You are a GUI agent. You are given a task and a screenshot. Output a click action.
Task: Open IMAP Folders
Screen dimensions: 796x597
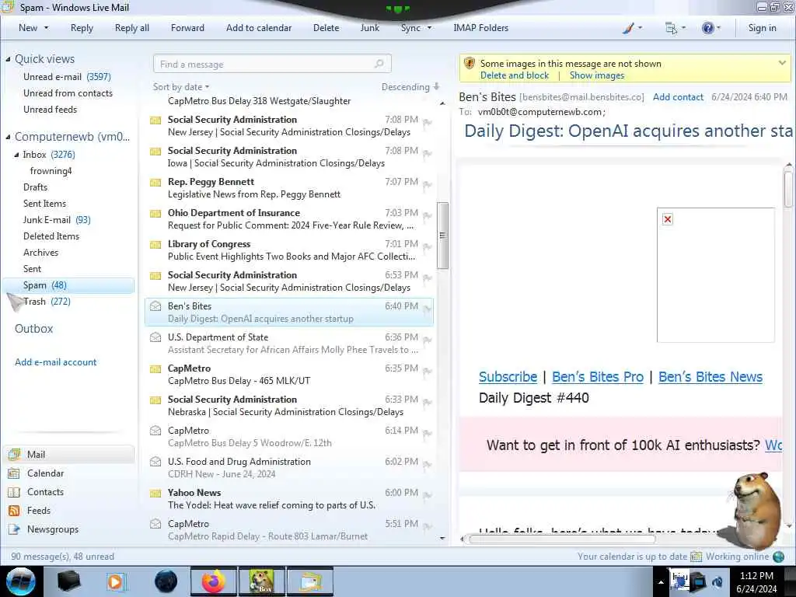480,28
